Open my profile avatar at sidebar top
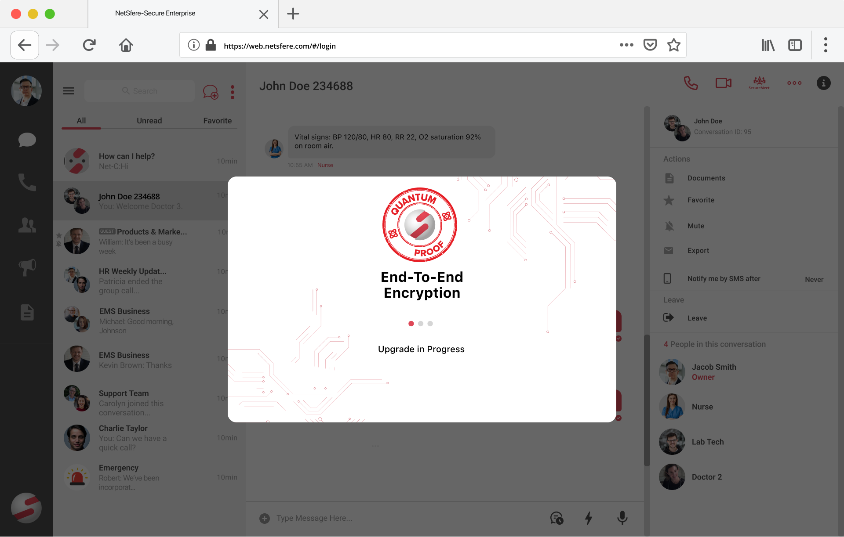 26,91
